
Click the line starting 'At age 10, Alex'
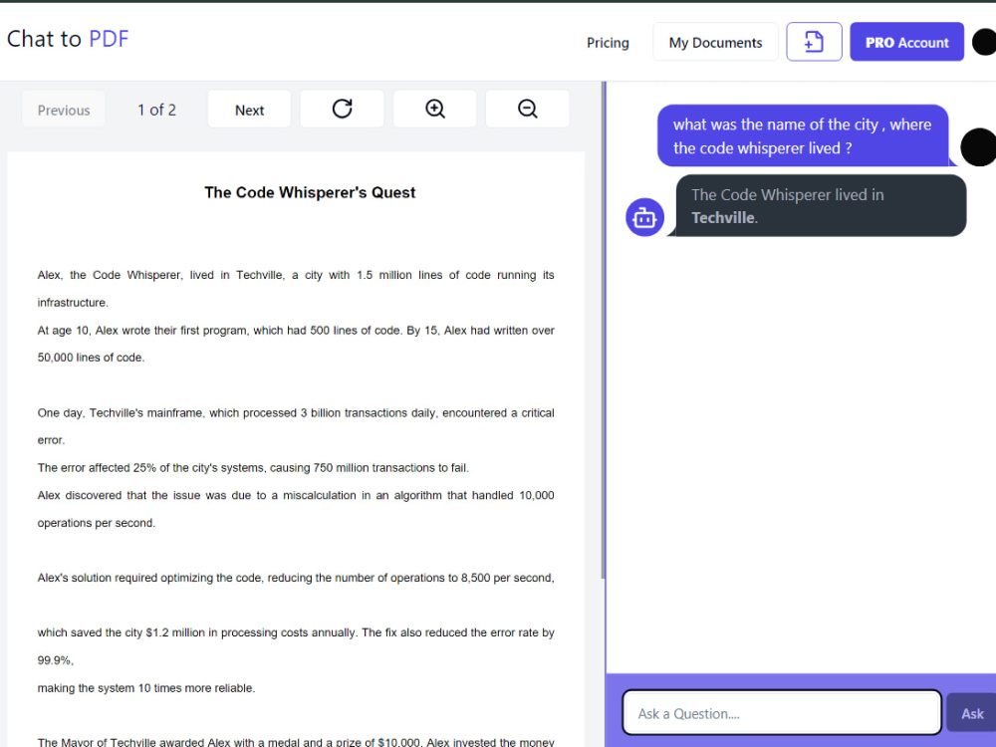point(296,331)
